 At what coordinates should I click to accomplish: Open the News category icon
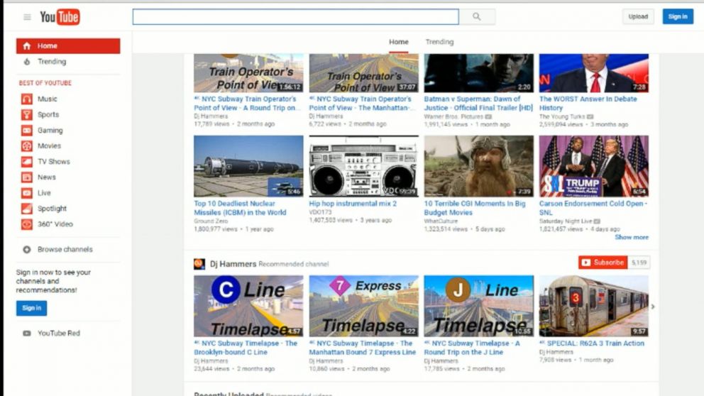click(27, 177)
